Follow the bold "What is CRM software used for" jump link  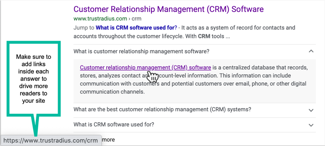[x=135, y=28]
